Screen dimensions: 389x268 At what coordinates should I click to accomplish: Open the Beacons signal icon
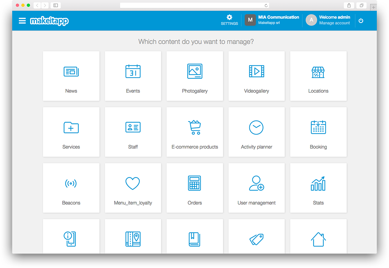(x=71, y=183)
